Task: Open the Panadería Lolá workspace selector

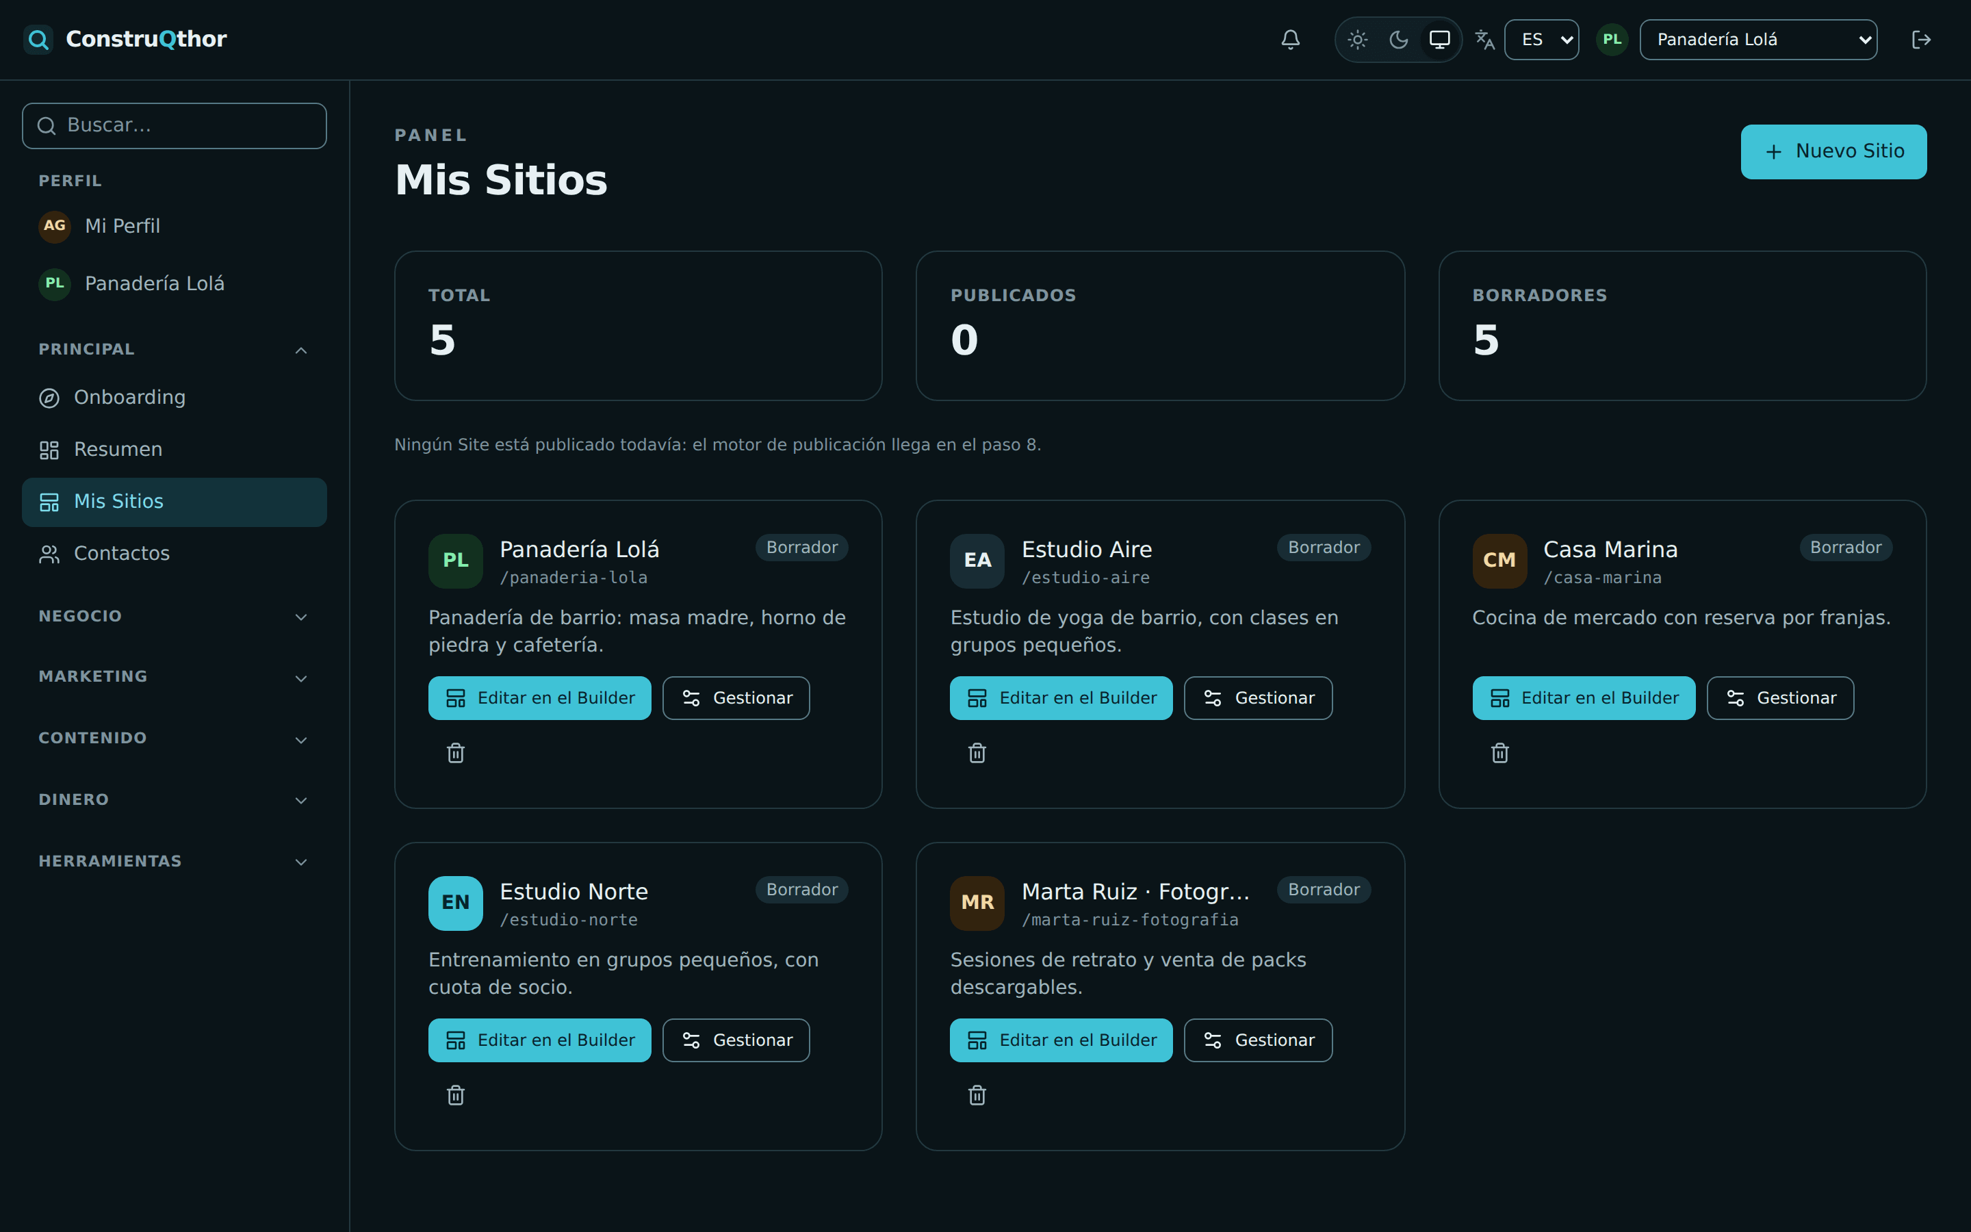Action: coord(1757,39)
